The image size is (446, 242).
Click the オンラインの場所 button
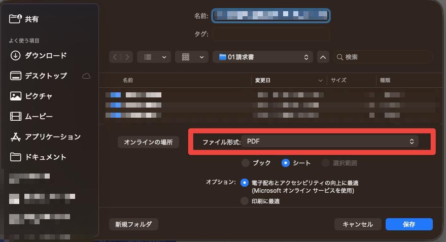click(x=148, y=142)
